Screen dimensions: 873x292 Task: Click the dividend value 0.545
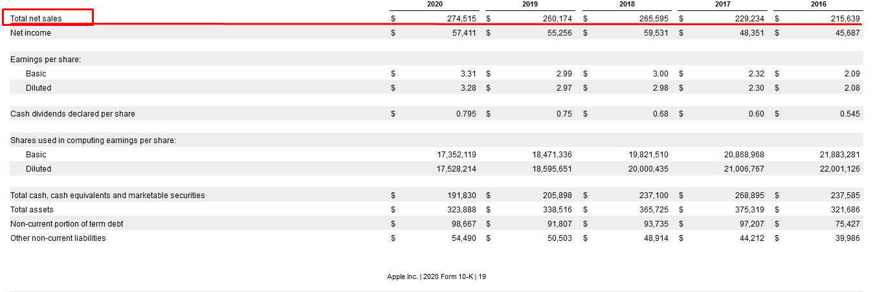[x=850, y=114]
